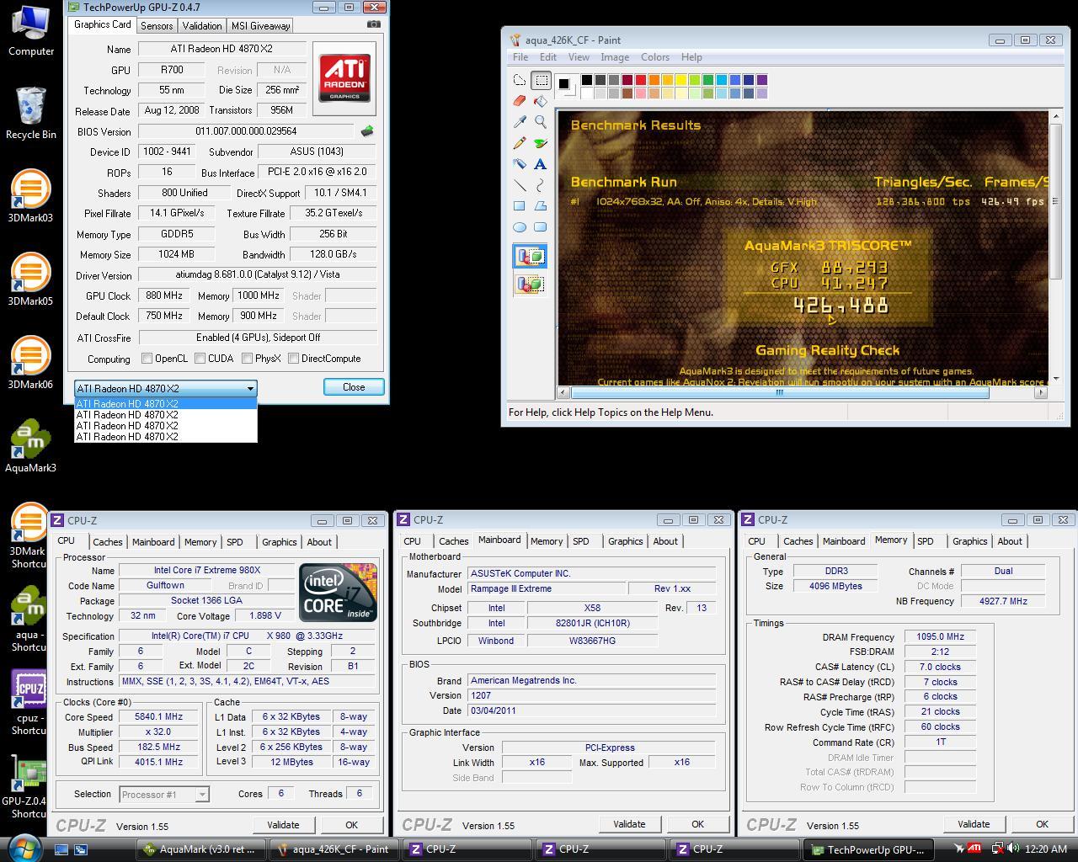
Task: Choose the last ATI Radeon HD 4870 X2 entry in list
Action: 165,437
